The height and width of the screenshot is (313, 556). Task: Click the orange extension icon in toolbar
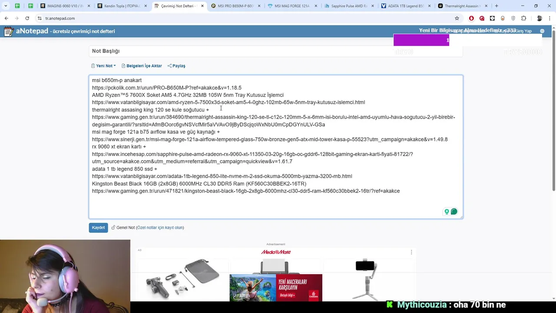click(503, 18)
